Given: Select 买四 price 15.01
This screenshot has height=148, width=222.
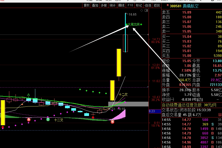Looking at the screenshot, I should pyautogui.click(x=186, y=51).
